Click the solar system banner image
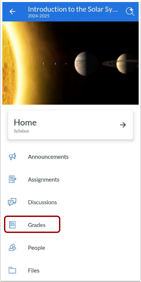Screen dimensions: 141x282 click(x=70, y=63)
